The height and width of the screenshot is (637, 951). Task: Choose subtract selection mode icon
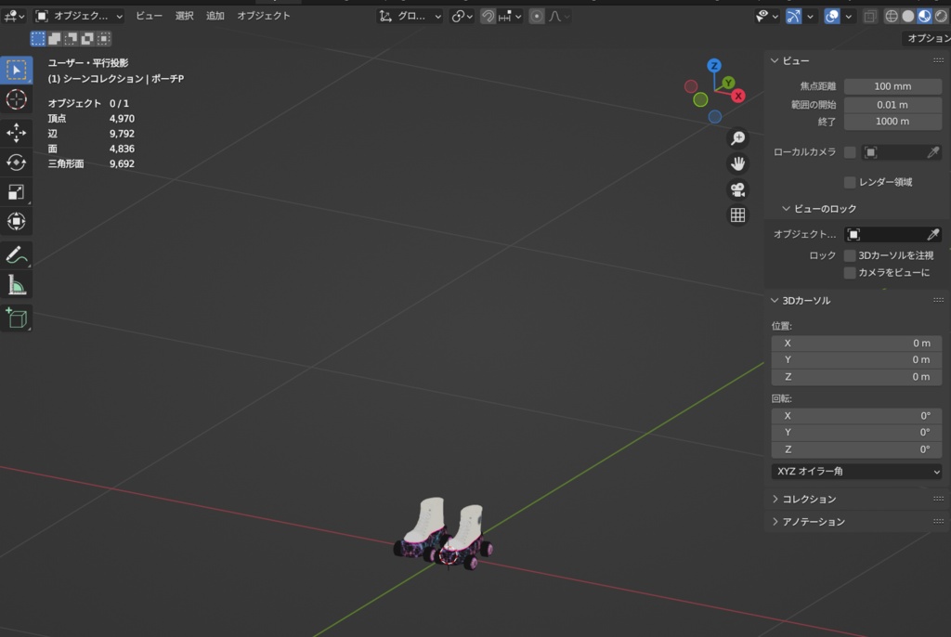click(71, 39)
